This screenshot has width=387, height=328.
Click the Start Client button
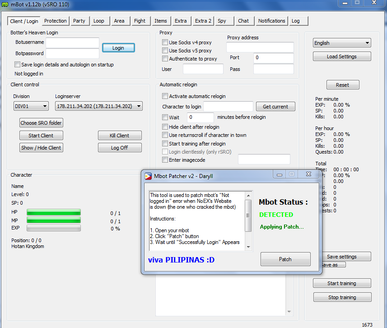pos(41,136)
